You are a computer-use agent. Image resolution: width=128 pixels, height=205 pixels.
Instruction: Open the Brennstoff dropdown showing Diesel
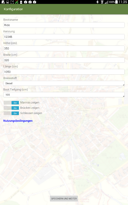pyautogui.click(x=64, y=83)
